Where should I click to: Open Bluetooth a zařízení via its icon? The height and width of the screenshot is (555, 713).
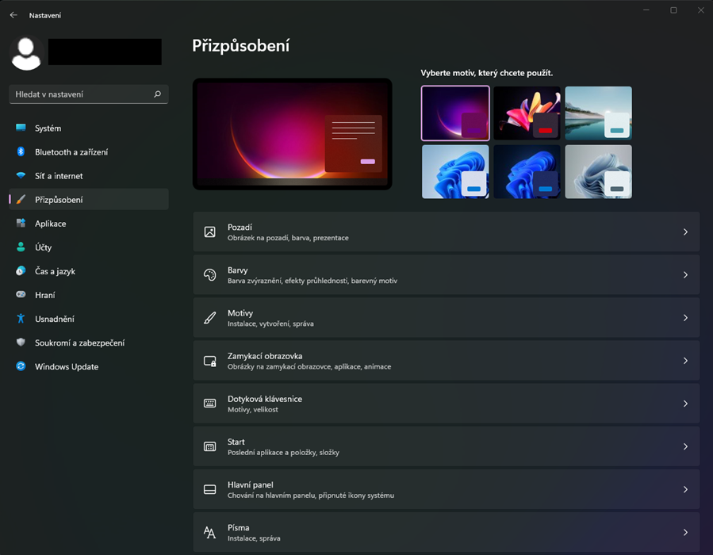(x=21, y=152)
